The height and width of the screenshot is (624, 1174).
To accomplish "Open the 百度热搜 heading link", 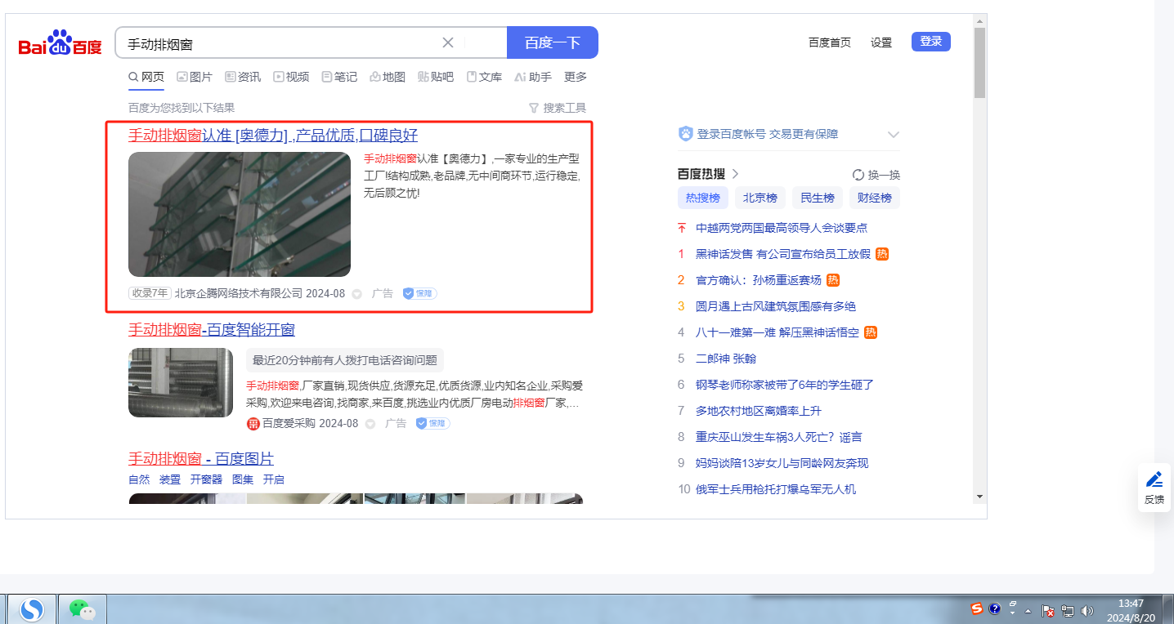I will tap(708, 174).
